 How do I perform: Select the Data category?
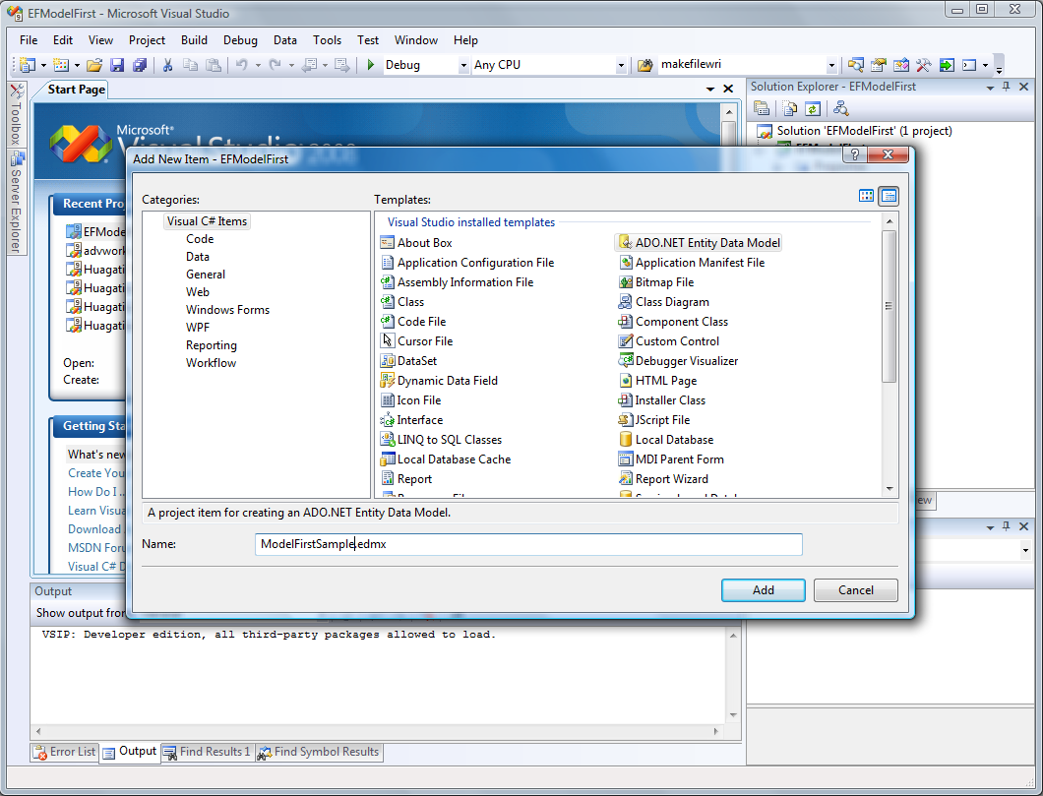[198, 257]
